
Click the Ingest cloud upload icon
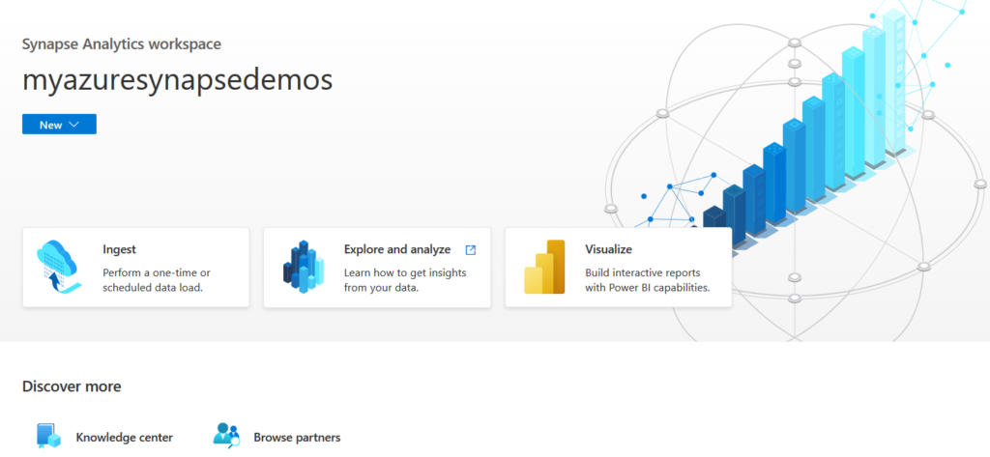coord(59,267)
